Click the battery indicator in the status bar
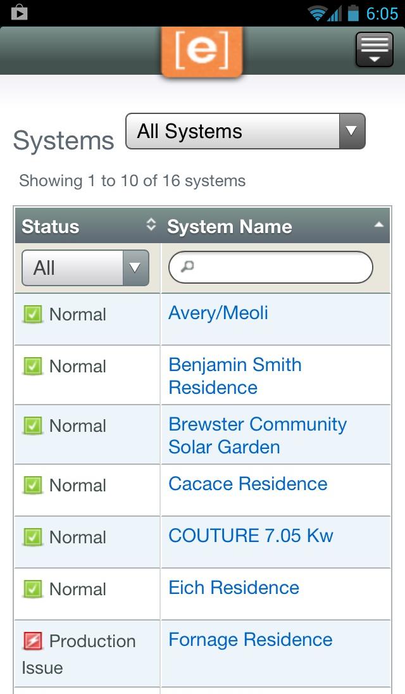This screenshot has width=405, height=694. coord(352,13)
